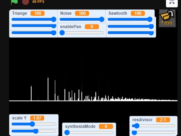This screenshot has height=136, width=181.
Task: Click the red stop sign button
Action: [x=26, y=2]
